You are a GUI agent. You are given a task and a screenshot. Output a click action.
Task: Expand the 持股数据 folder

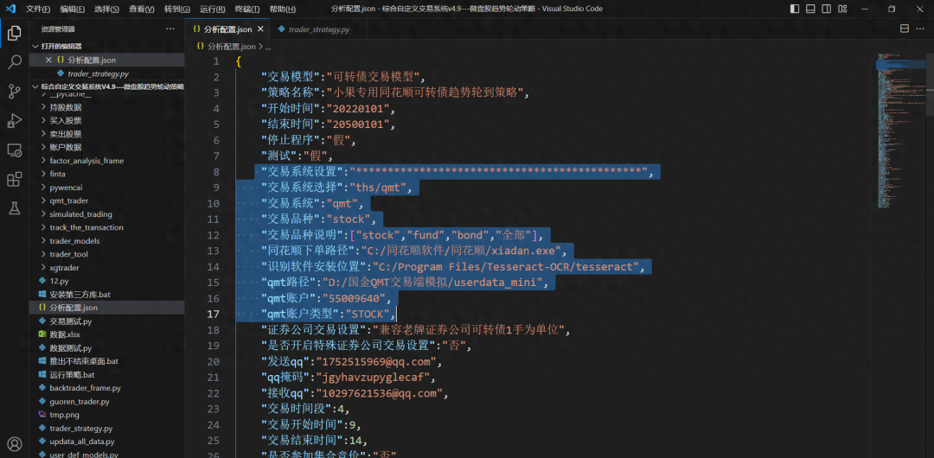pos(107,107)
